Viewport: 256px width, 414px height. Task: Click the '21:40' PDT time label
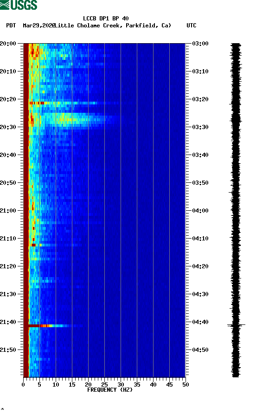click(x=8, y=322)
